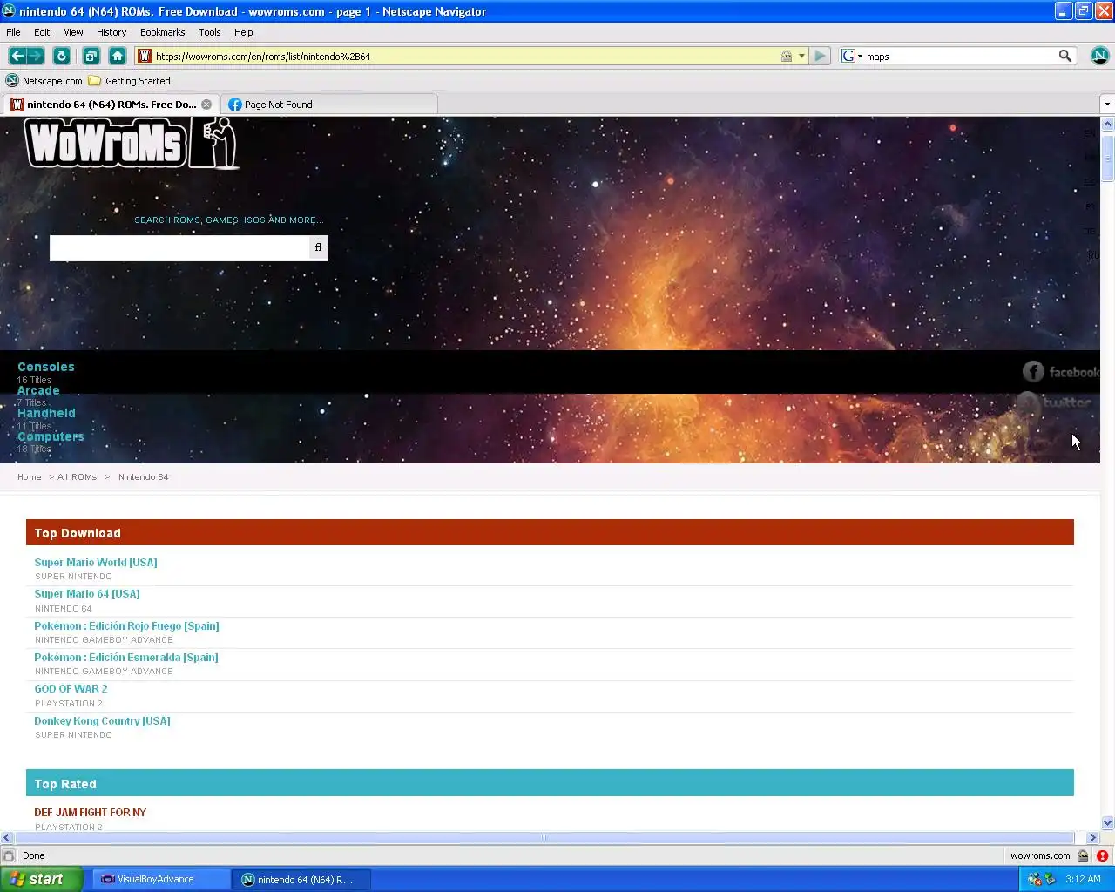Open Super Mario World [USA] link
This screenshot has height=892, width=1115.
[96, 563]
